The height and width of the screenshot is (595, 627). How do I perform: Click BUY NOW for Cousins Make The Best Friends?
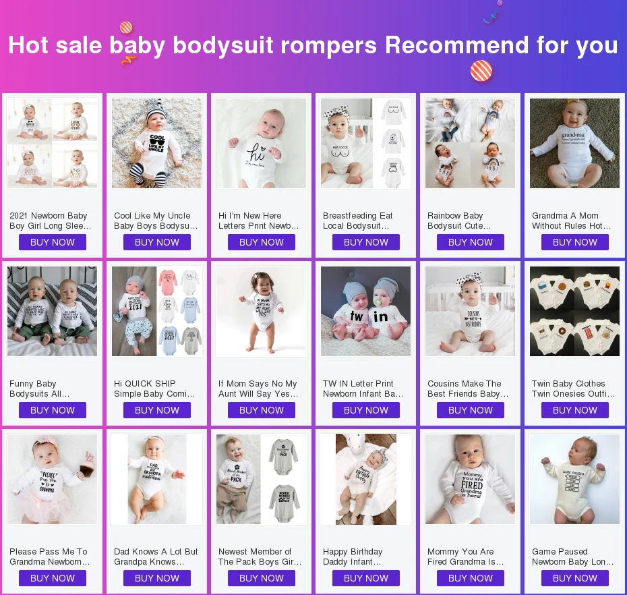471,410
